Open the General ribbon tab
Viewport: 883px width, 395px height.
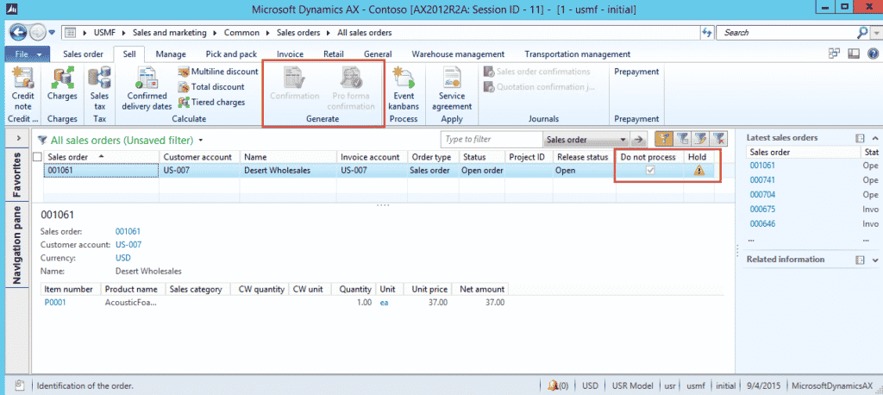pos(378,54)
